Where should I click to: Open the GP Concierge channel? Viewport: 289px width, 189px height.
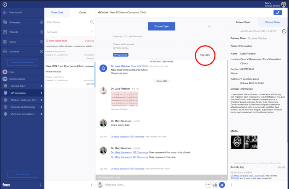(22, 93)
